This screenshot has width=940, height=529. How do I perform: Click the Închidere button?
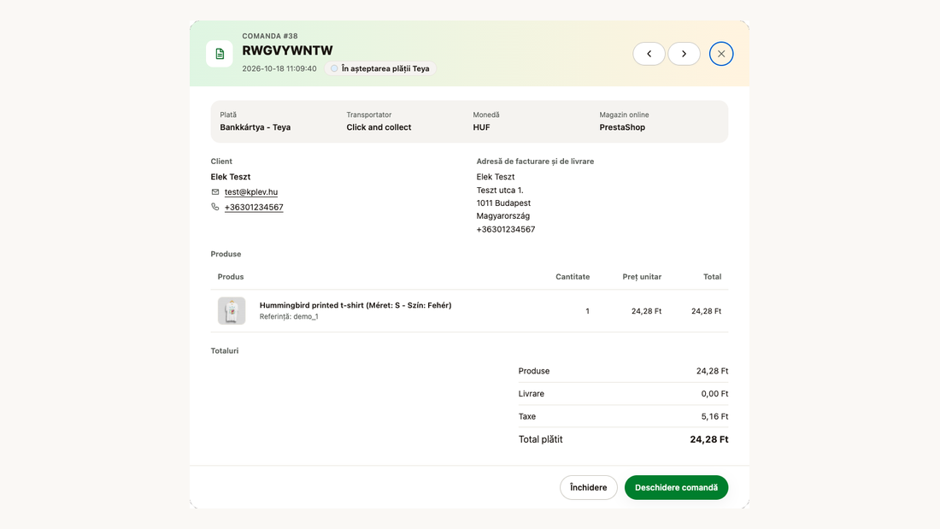coord(589,488)
